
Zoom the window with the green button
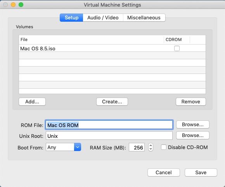coord(21,5)
